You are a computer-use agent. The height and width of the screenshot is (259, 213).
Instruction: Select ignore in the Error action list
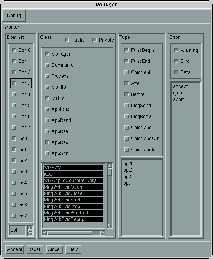click(x=180, y=93)
